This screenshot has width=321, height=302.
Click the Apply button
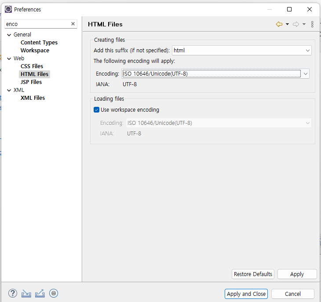coord(297,274)
